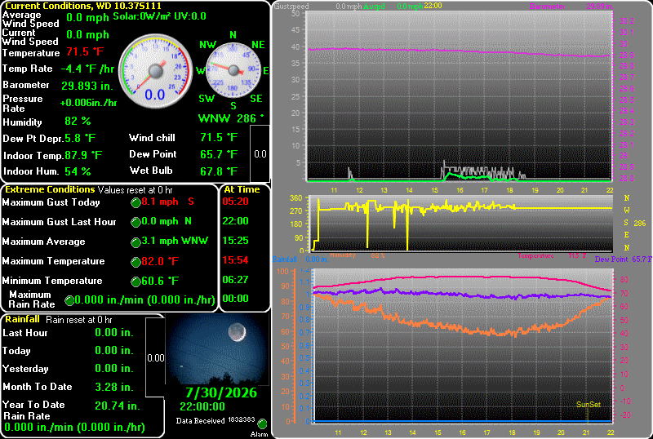Click the 00:00 maximum rain rate time
The height and width of the screenshot is (439, 653).
point(235,299)
